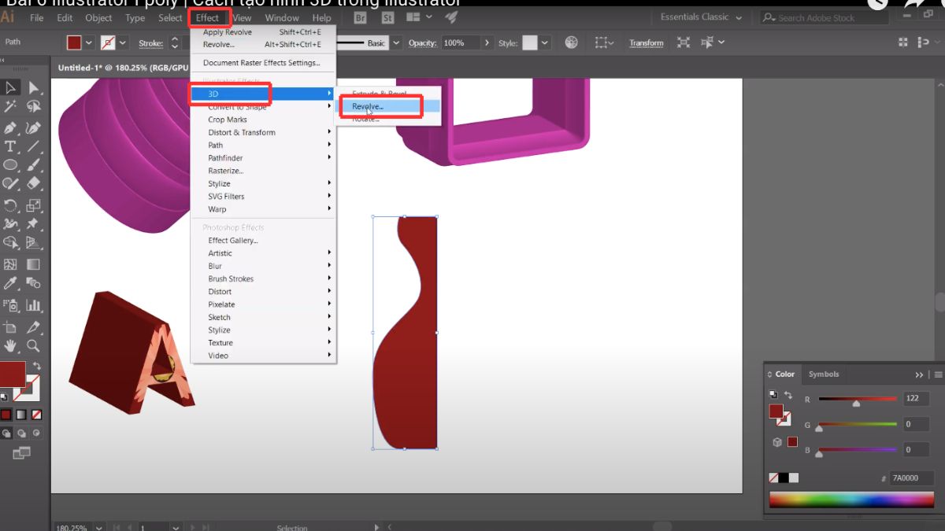Open the fill color dropdown in control bar
945x531 pixels.
[87, 42]
